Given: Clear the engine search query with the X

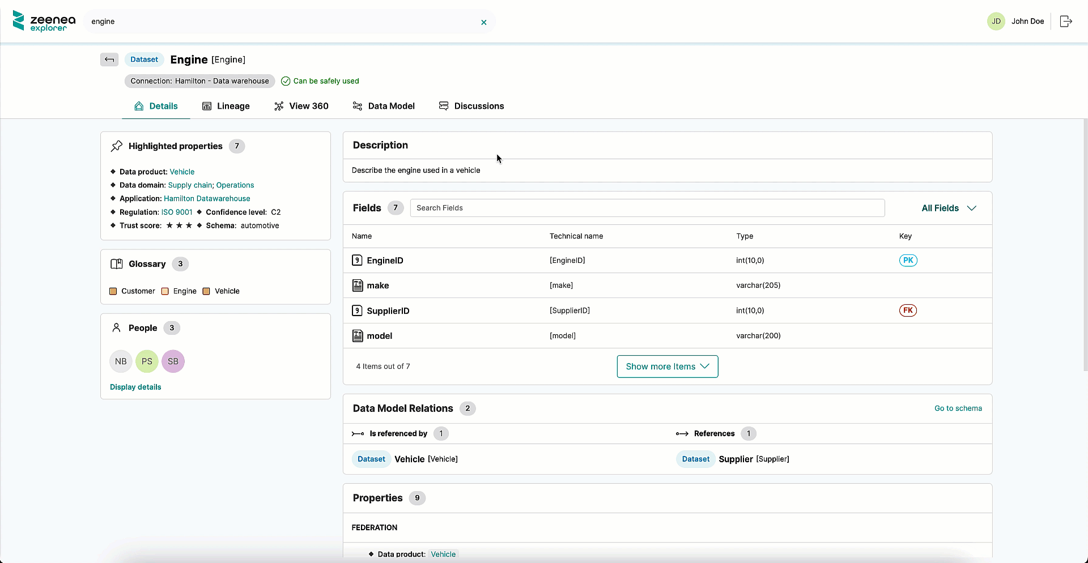Looking at the screenshot, I should 483,22.
